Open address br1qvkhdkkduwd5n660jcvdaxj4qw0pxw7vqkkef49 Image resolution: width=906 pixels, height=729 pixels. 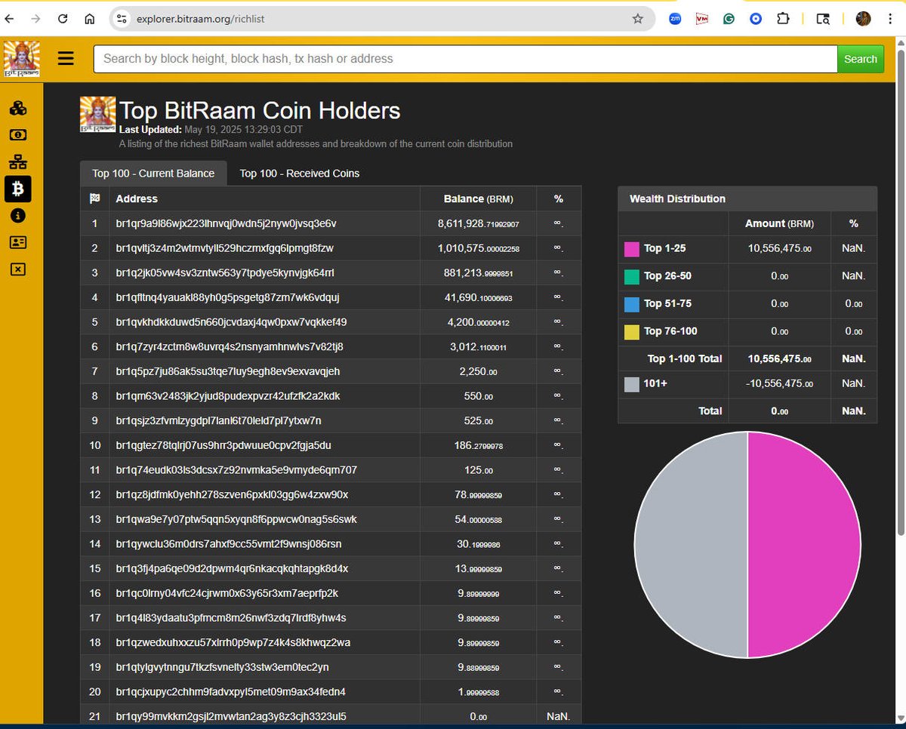coord(231,321)
